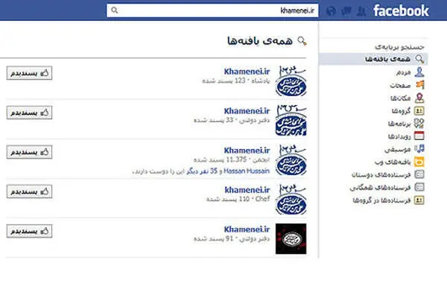Select the apps filter (برنامه‌ها)
447x298 pixels.
click(406, 124)
